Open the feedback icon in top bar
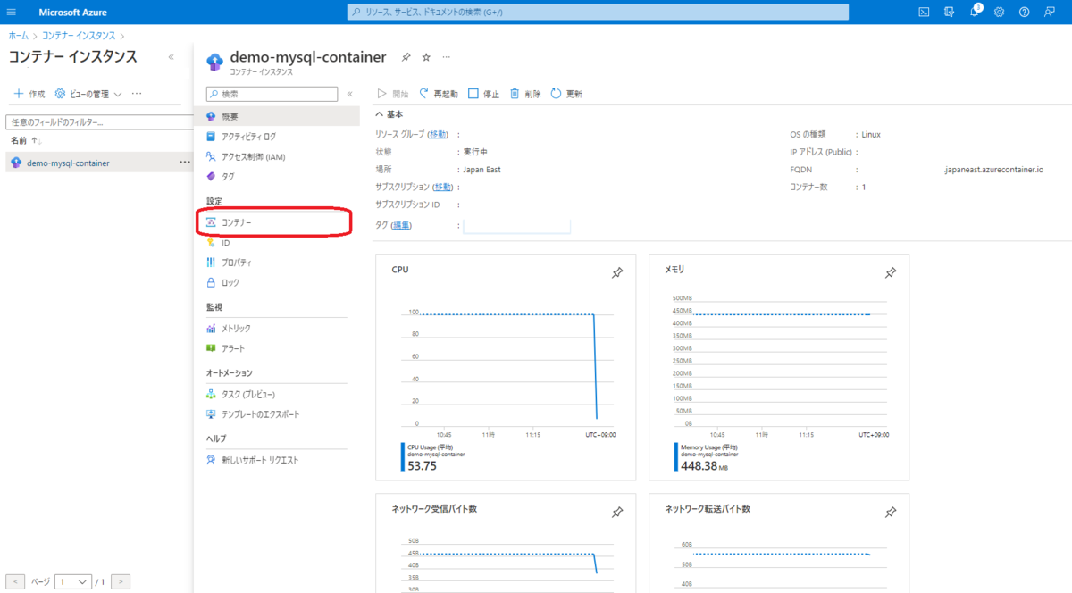This screenshot has height=593, width=1072. 1050,12
